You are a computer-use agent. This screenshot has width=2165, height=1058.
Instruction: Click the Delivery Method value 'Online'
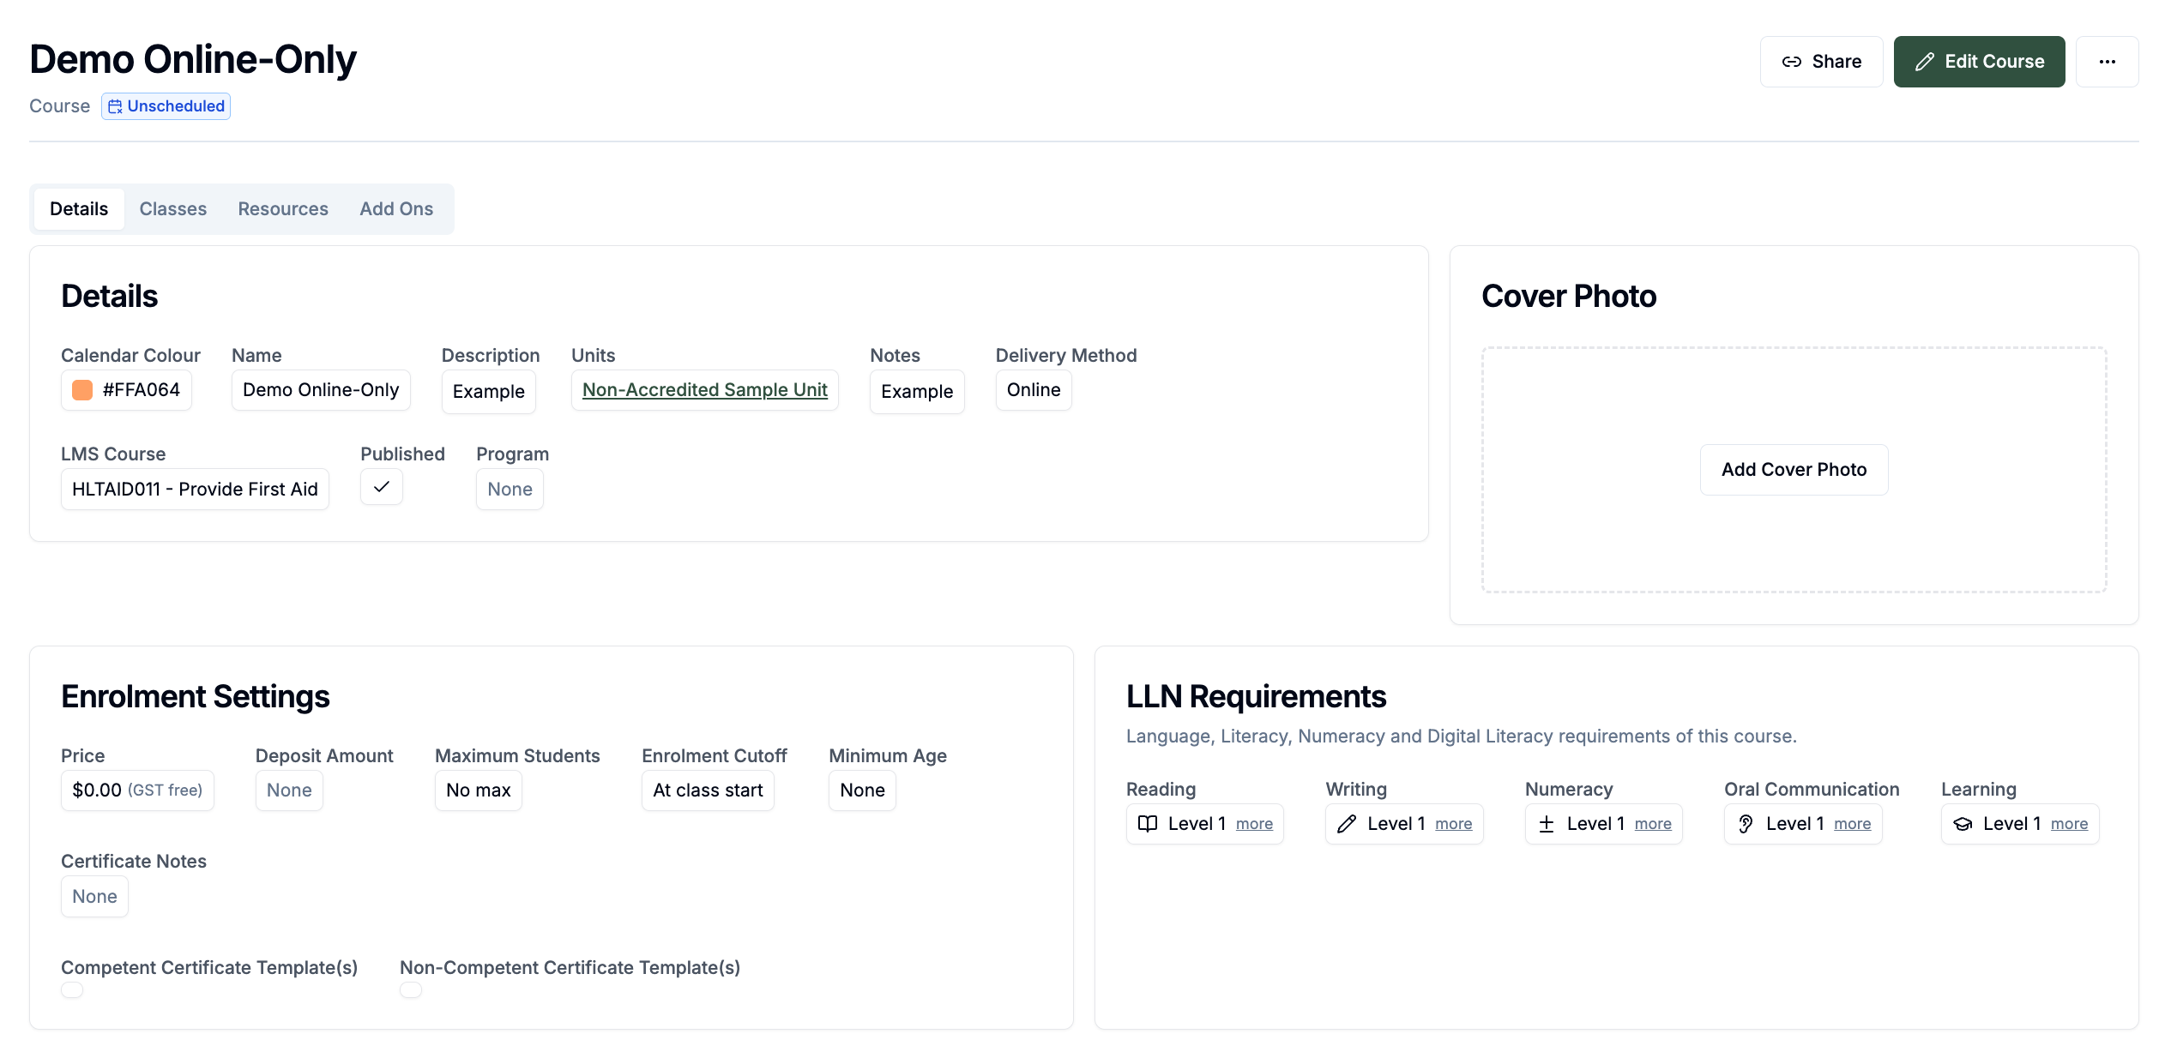[1034, 390]
